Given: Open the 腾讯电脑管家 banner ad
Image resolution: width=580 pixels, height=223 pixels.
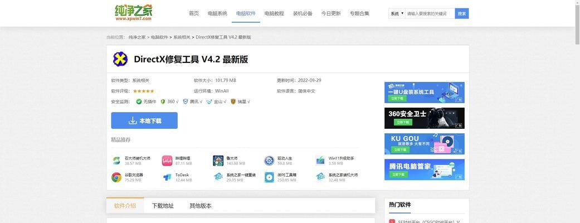Looking at the screenshot, I should 425,169.
